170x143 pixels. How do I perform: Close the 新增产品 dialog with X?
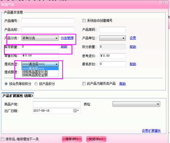(x=163, y=3)
